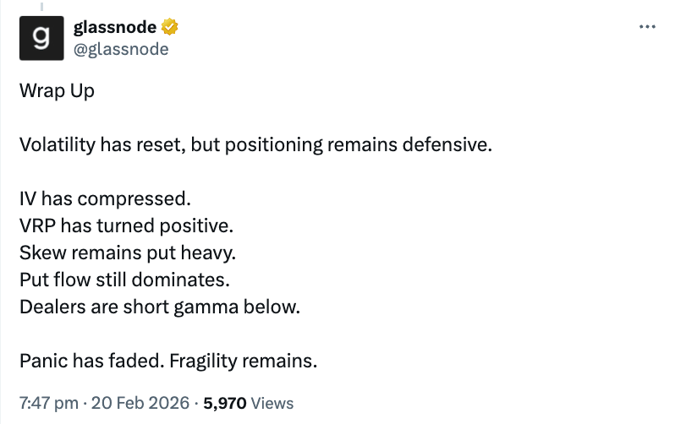Screen dimensions: 675x424
Task: Click the 'Fragility remains.' sentence
Action: coord(243,361)
